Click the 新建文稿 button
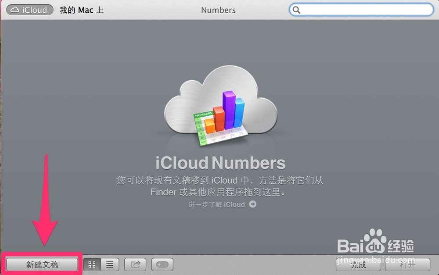Image resolution: width=439 pixels, height=275 pixels. 41,264
